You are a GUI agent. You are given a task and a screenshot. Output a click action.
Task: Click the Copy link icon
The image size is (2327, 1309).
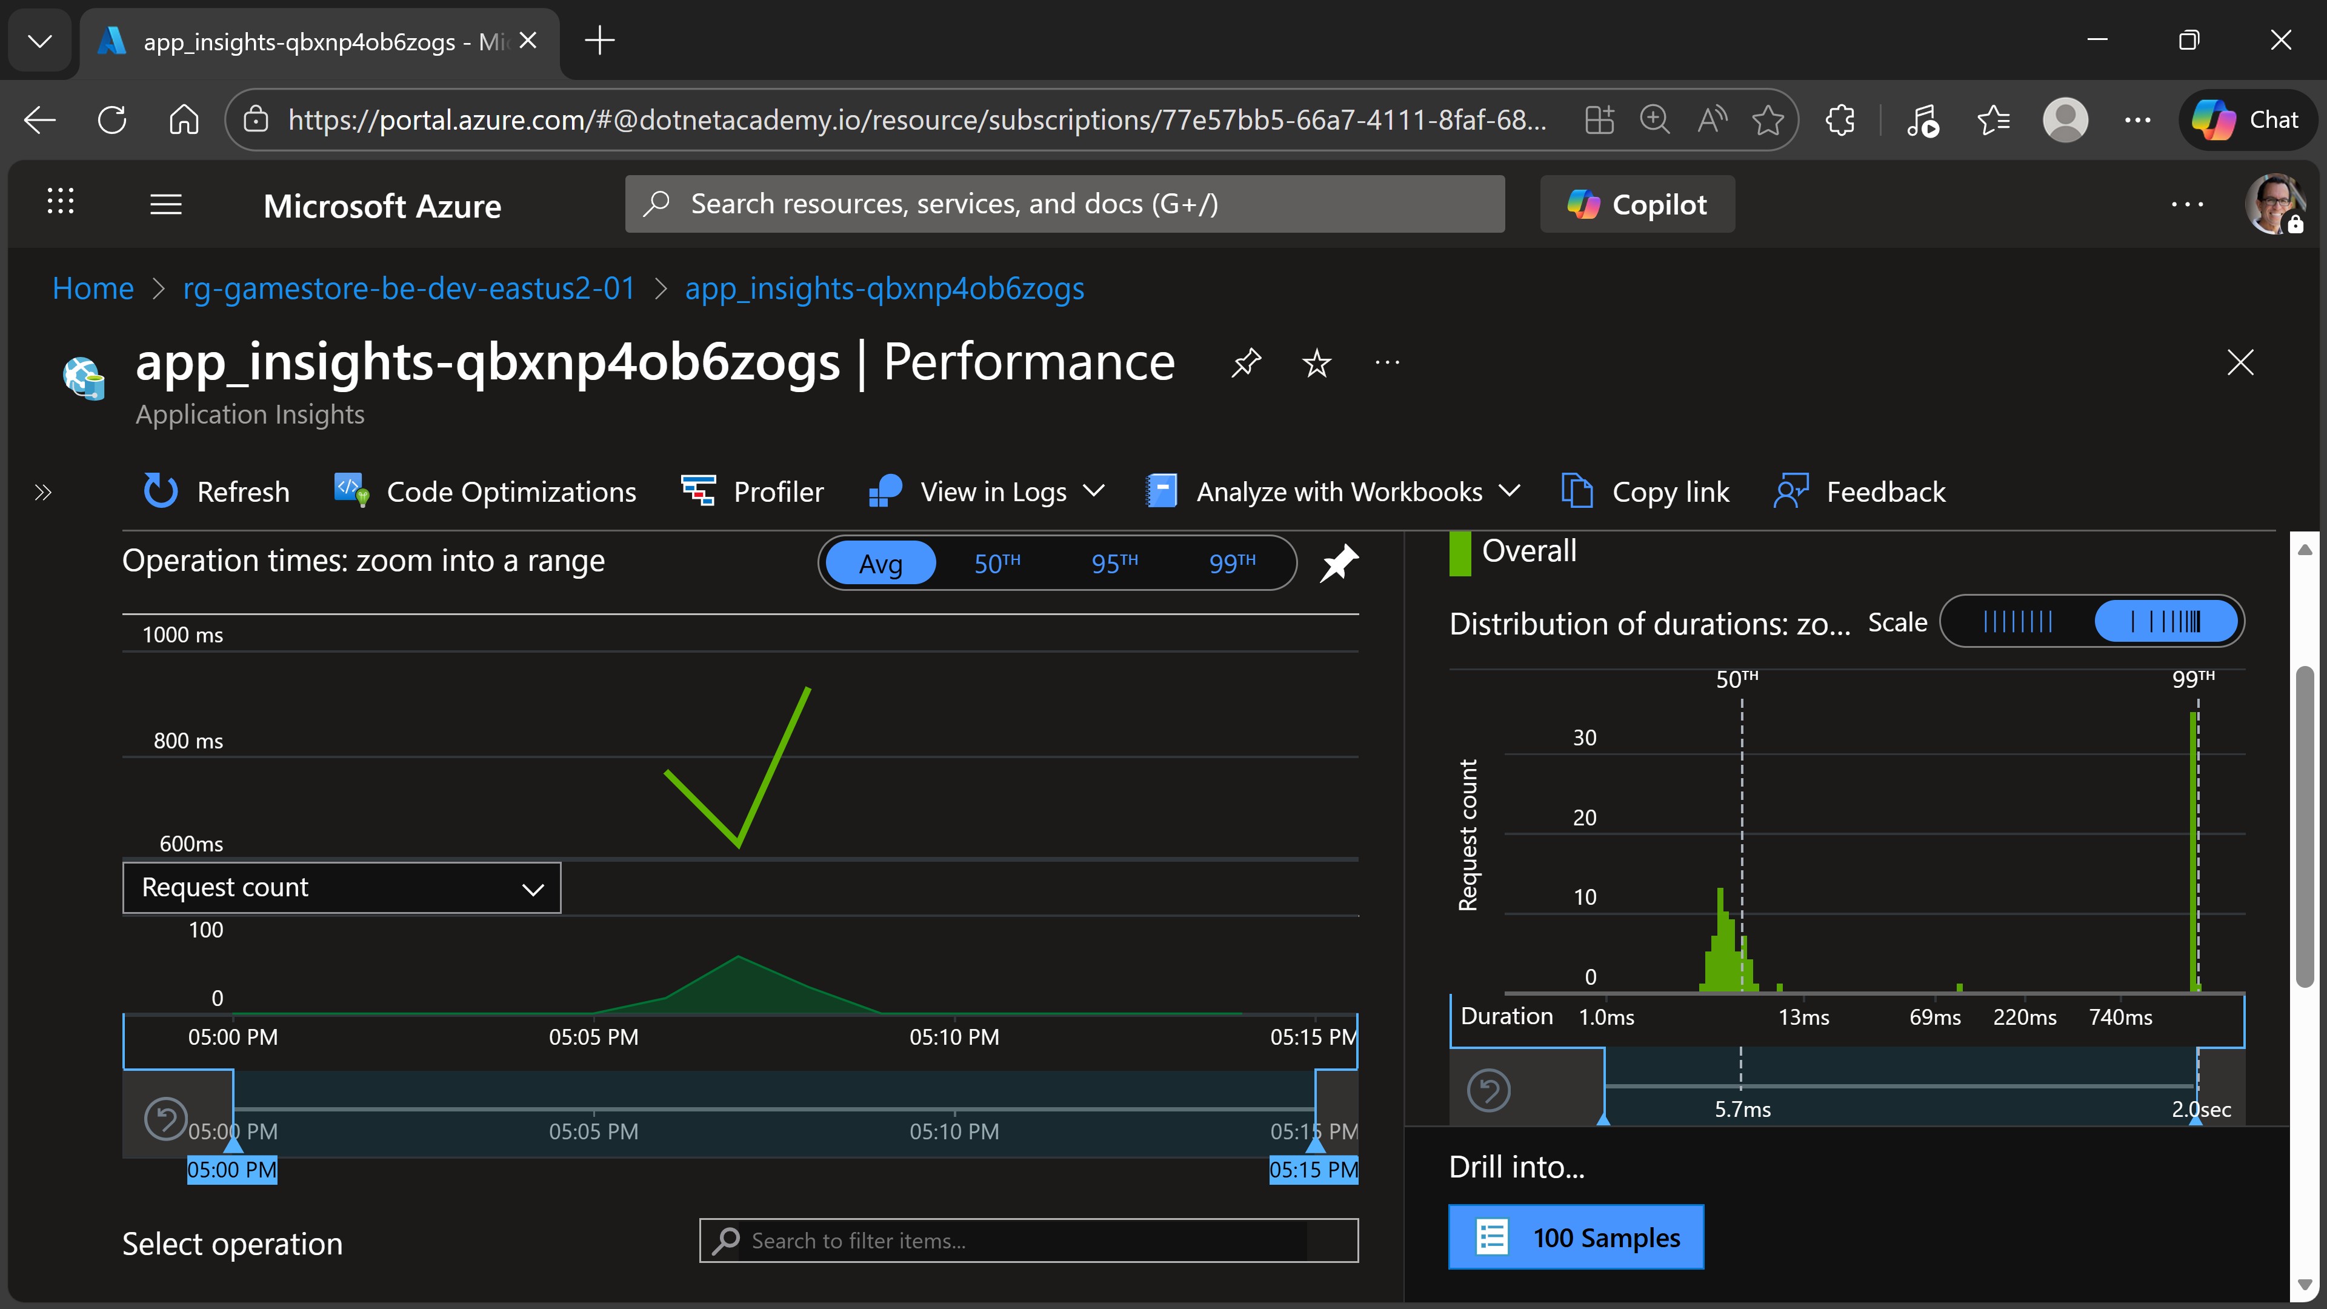(x=1576, y=491)
